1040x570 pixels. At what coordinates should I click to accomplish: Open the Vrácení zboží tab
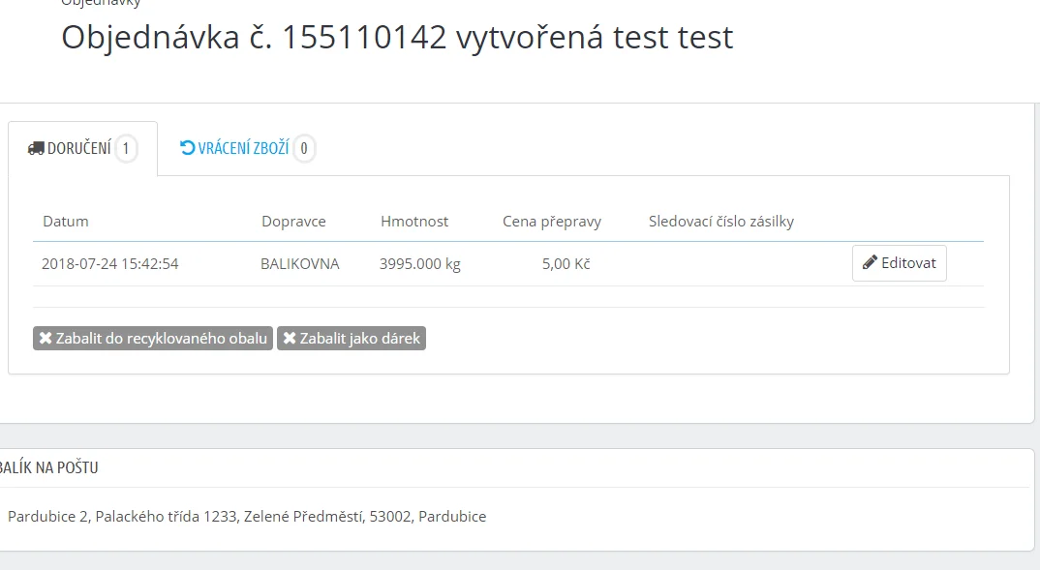243,149
